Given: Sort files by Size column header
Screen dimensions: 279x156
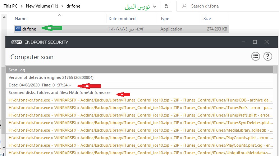Looking at the screenshot, I should click(207, 19).
